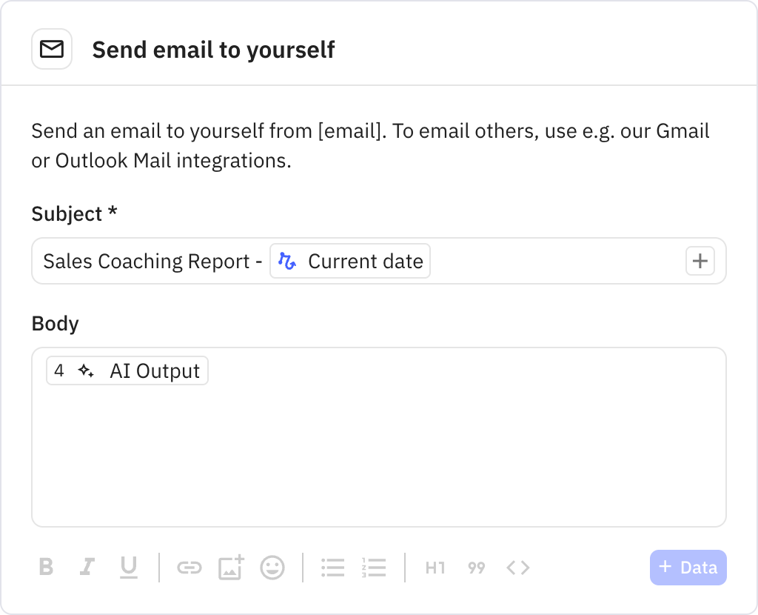Image resolution: width=758 pixels, height=615 pixels.
Task: Apply bulleted list formatting
Action: pyautogui.click(x=332, y=568)
